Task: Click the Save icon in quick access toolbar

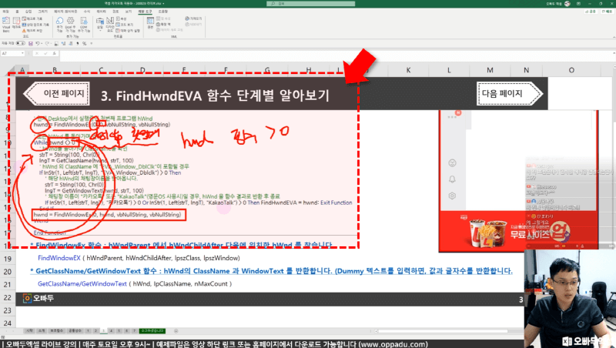Action: click(x=31, y=43)
